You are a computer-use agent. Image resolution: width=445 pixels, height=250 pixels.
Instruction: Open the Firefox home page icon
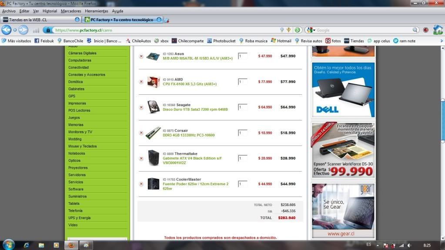pos(438,30)
